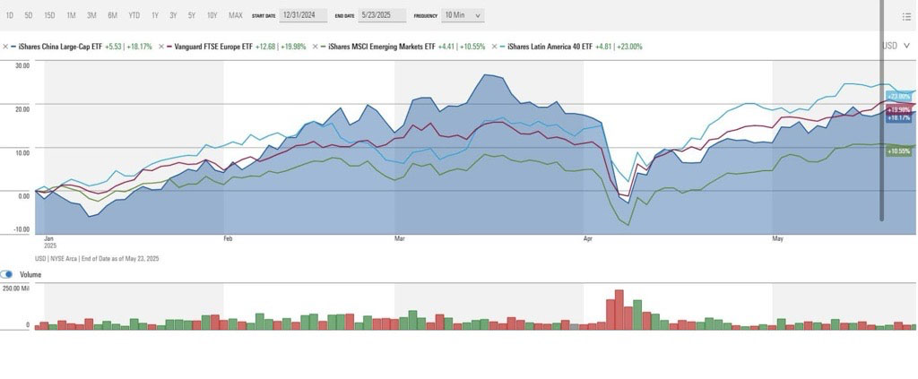The height and width of the screenshot is (379, 918).
Task: Remove iShares MSCI Emerging Markets ETF series
Action: tap(316, 47)
